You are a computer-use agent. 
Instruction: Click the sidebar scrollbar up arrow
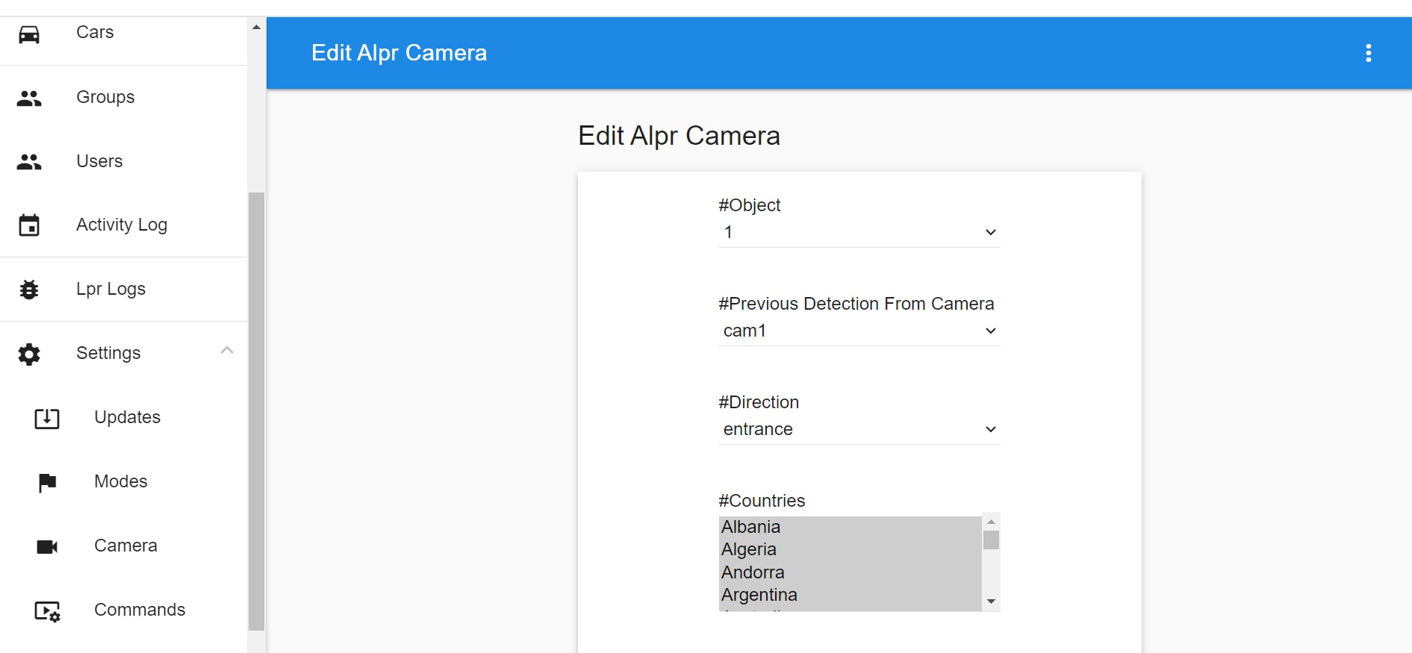point(257,27)
